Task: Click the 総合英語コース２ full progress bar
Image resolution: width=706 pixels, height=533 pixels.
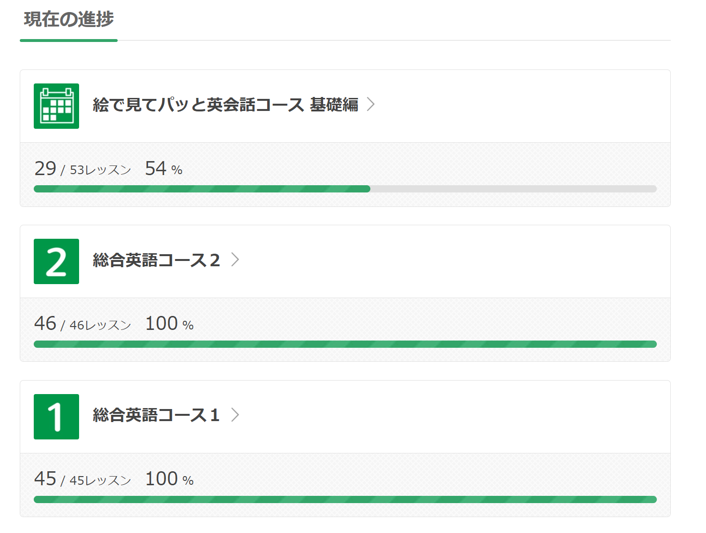Action: point(345,344)
